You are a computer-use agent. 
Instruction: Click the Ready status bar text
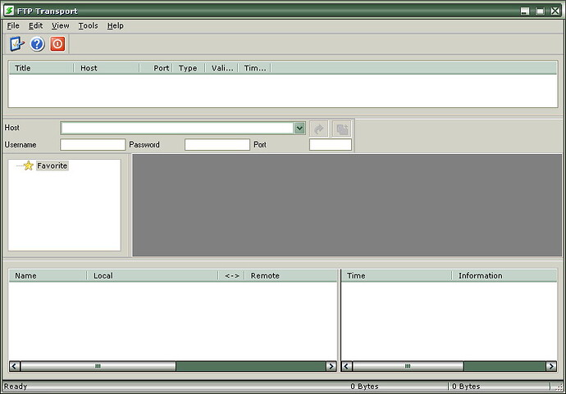16,386
